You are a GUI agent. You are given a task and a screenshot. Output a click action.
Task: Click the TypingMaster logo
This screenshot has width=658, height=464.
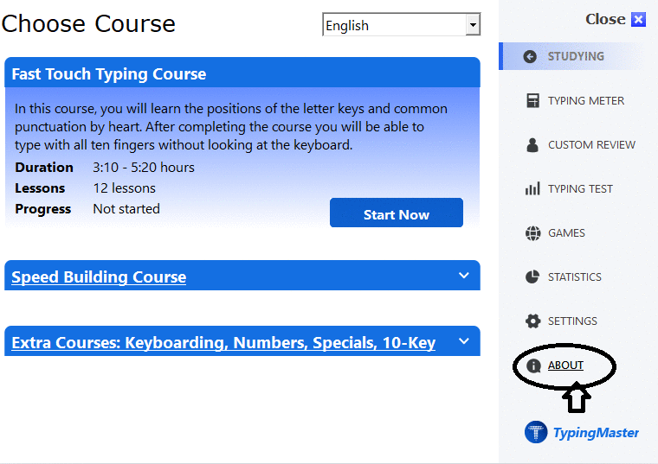point(582,432)
